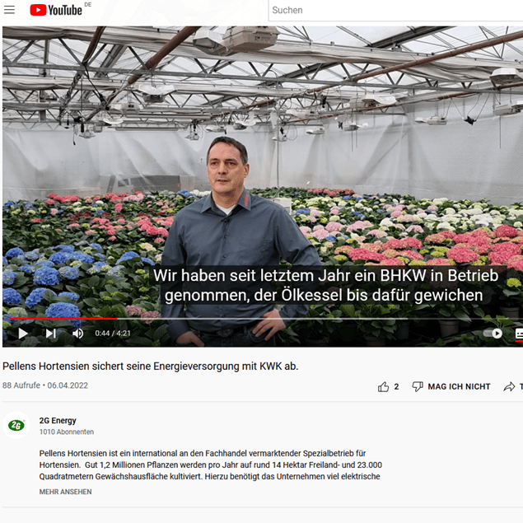523x523 pixels.
Task: Toggle the autoplay switch
Action: (493, 334)
